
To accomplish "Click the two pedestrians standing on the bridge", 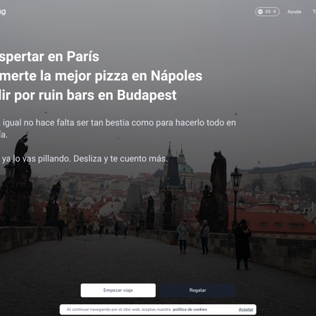I will (x=193, y=237).
